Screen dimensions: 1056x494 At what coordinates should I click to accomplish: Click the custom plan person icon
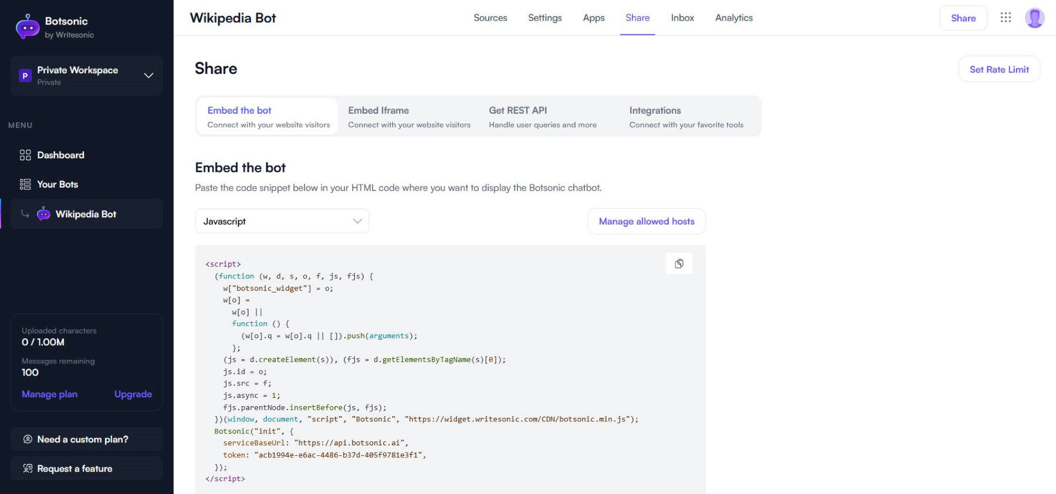(x=27, y=439)
